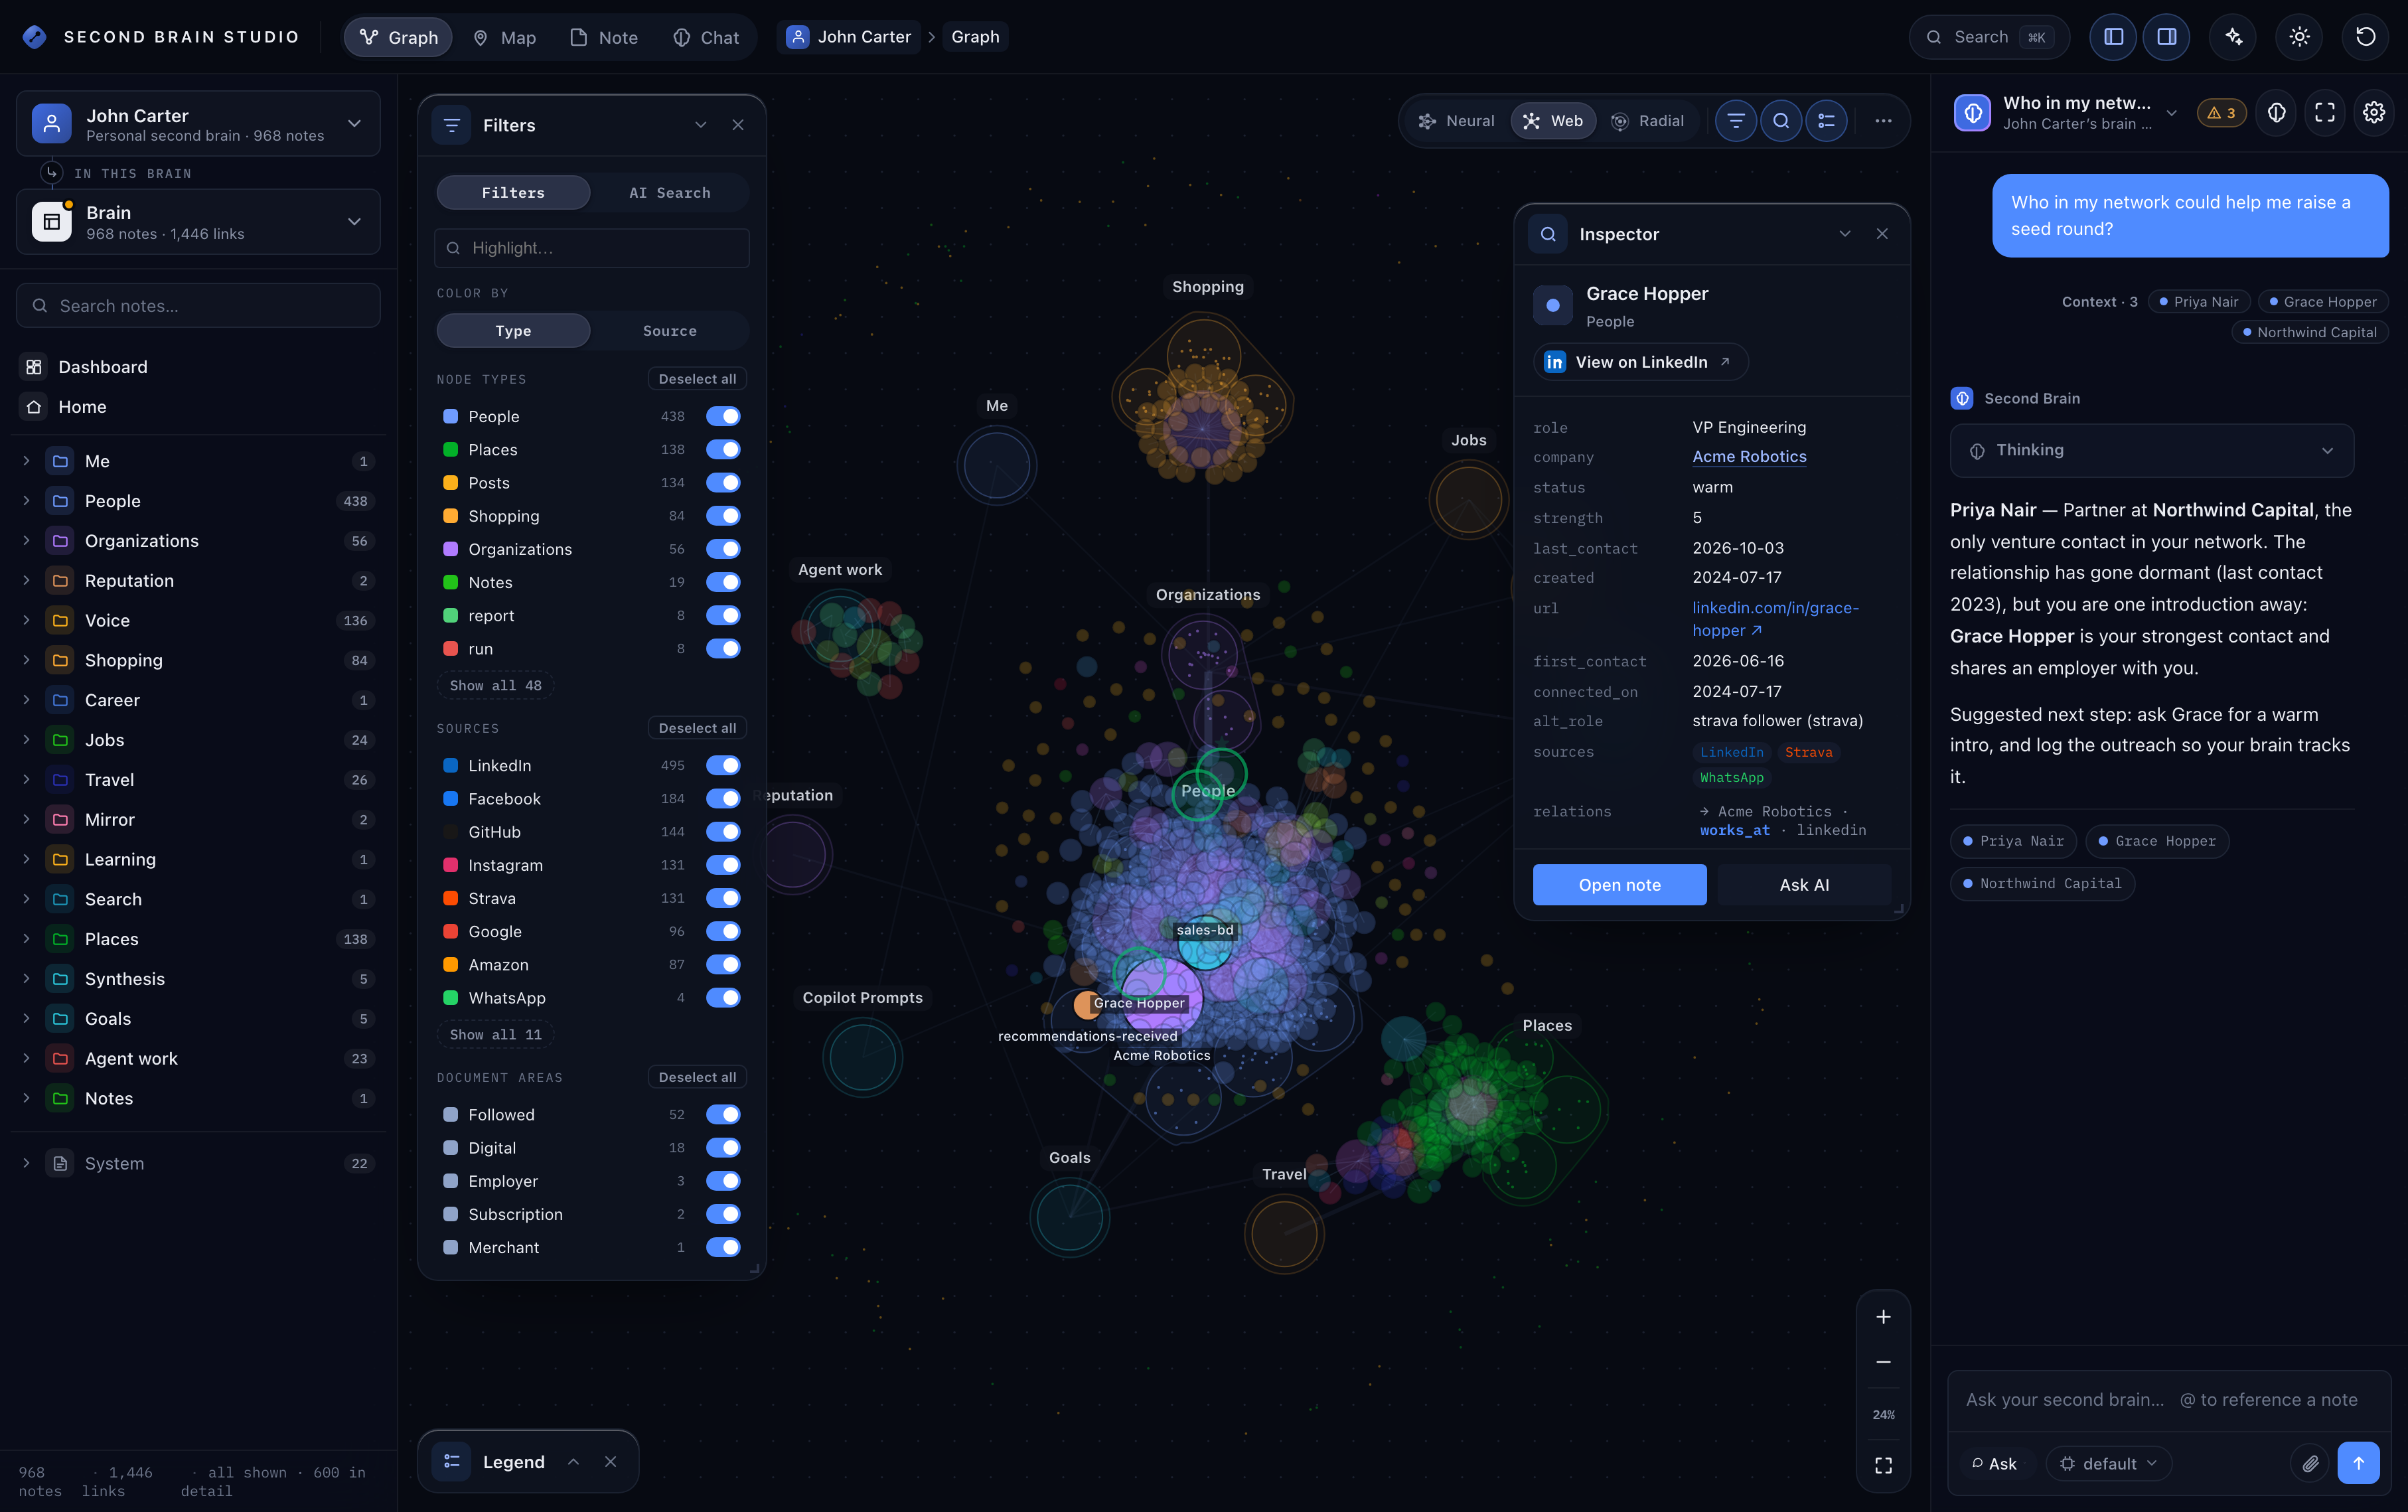Image resolution: width=2408 pixels, height=1512 pixels.
Task: Switch to the Chat view tab
Action: [x=706, y=37]
